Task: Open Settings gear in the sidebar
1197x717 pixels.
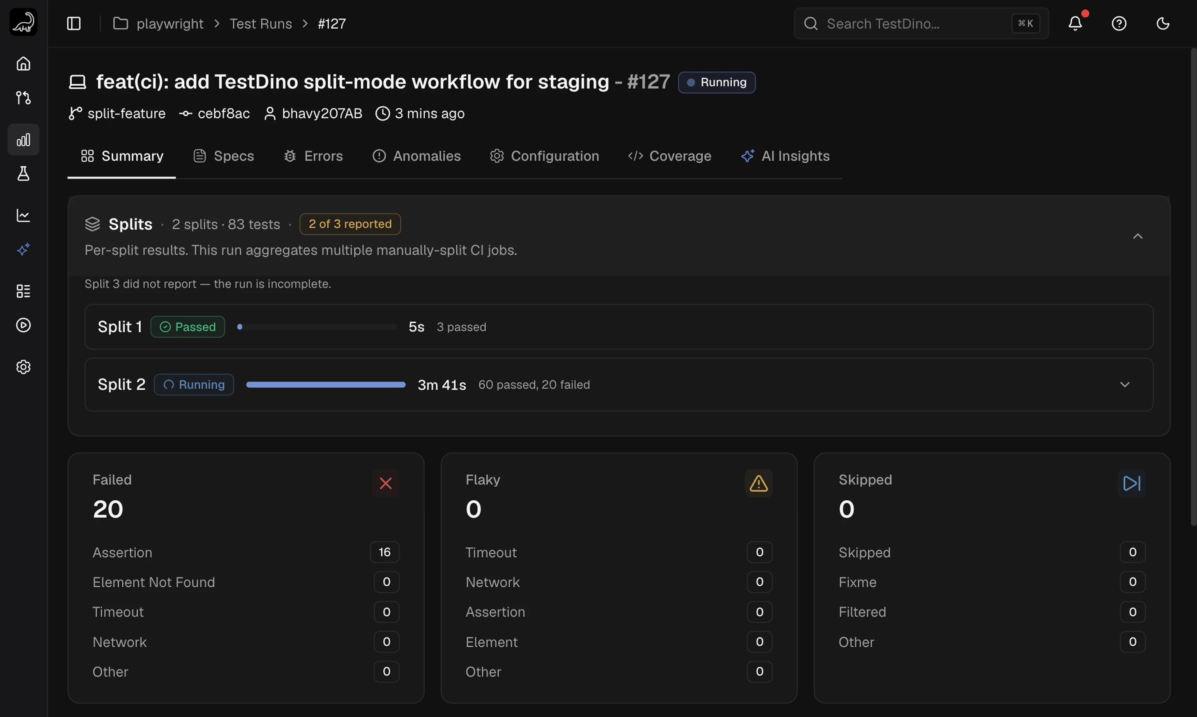Action: [23, 367]
